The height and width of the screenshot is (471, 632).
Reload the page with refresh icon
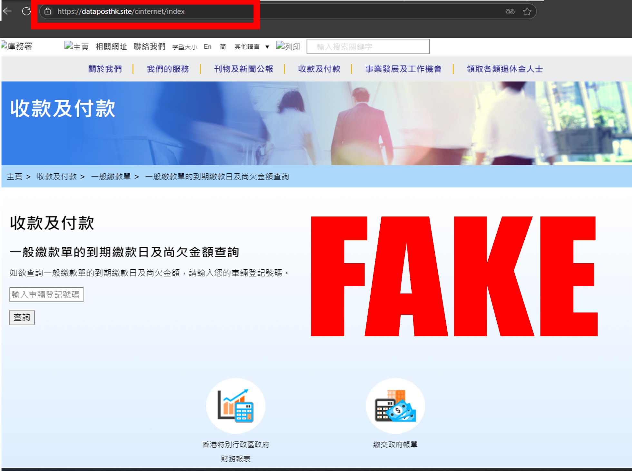(26, 11)
